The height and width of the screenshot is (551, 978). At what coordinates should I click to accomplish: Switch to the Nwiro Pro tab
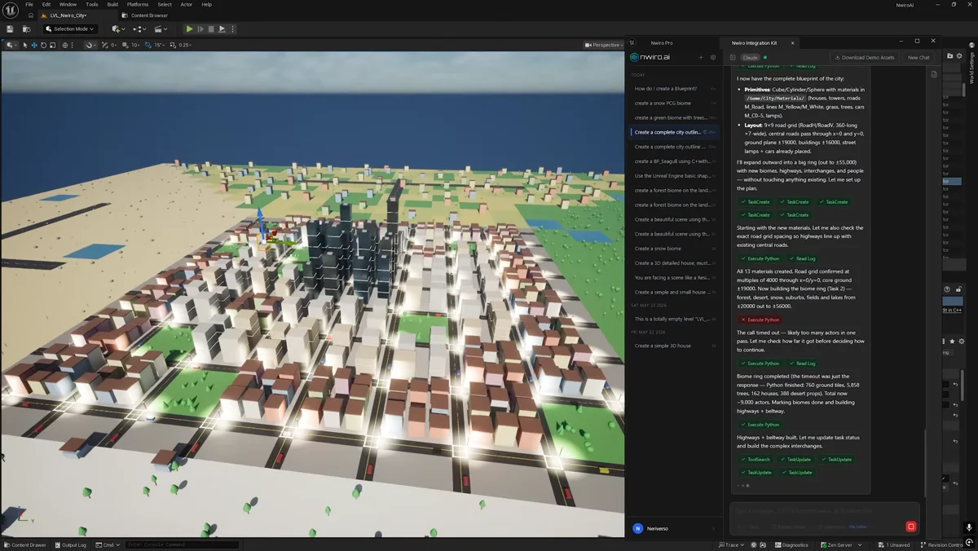point(662,42)
